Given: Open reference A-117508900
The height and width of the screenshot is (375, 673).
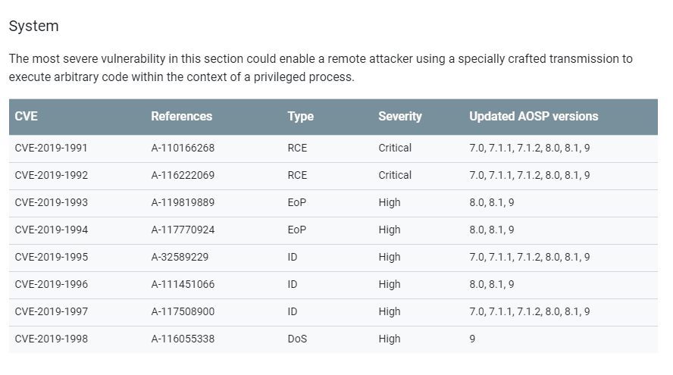Looking at the screenshot, I should (x=183, y=311).
